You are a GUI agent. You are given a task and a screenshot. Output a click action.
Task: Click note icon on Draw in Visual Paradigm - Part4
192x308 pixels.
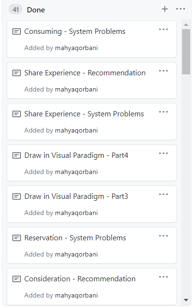tap(17, 155)
